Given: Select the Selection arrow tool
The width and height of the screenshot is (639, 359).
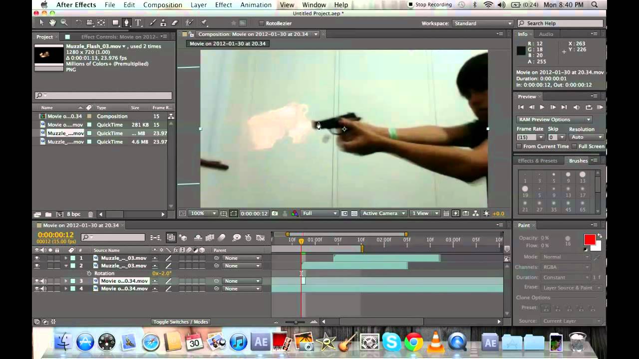Looking at the screenshot, I should pos(41,23).
